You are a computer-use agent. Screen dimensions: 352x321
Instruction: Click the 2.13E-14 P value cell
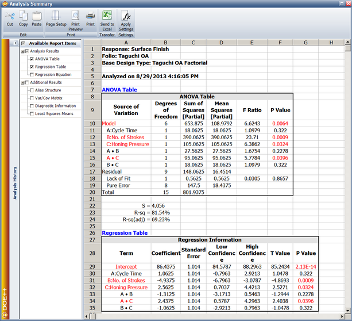[x=305, y=267]
